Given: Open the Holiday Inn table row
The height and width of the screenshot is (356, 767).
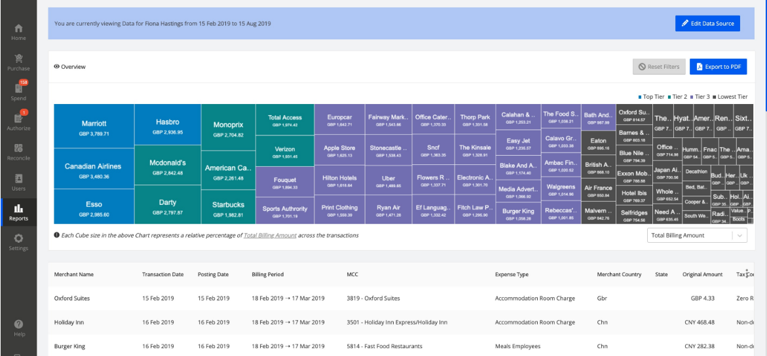Looking at the screenshot, I should (x=401, y=322).
